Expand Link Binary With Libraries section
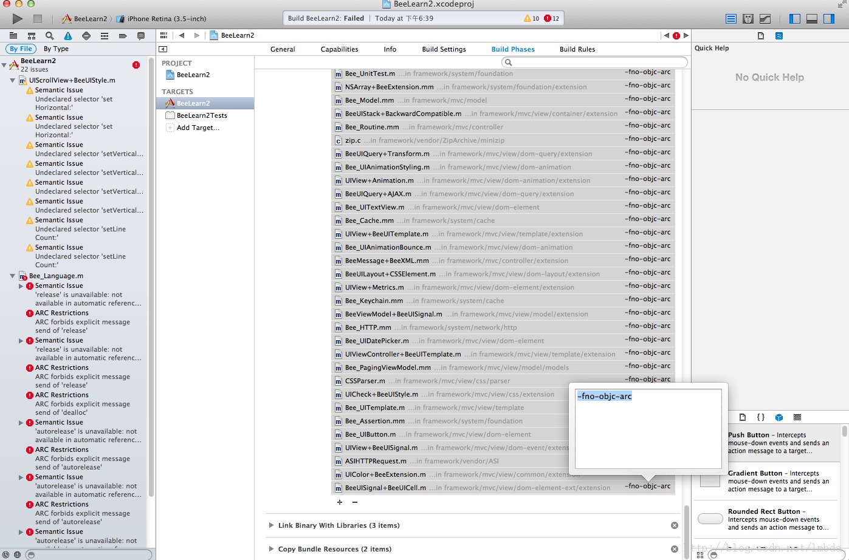The height and width of the screenshot is (560, 849). click(271, 525)
